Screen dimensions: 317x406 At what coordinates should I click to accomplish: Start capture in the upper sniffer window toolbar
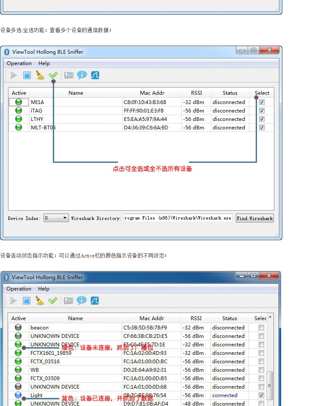[x=14, y=75]
